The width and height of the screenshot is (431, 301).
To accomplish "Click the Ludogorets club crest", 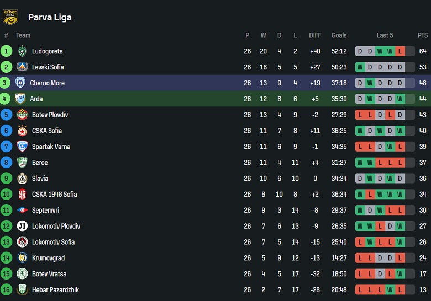I will pos(22,51).
